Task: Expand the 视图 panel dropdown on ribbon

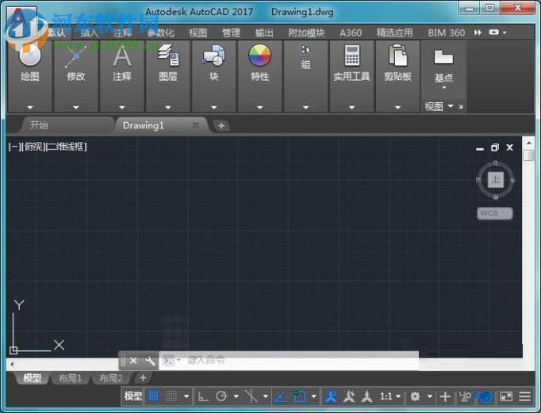Action: coord(451,106)
